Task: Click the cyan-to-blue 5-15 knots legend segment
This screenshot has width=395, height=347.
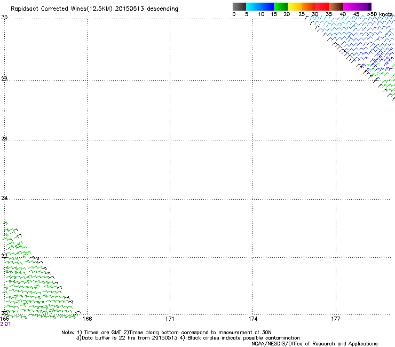Action: coord(260,6)
